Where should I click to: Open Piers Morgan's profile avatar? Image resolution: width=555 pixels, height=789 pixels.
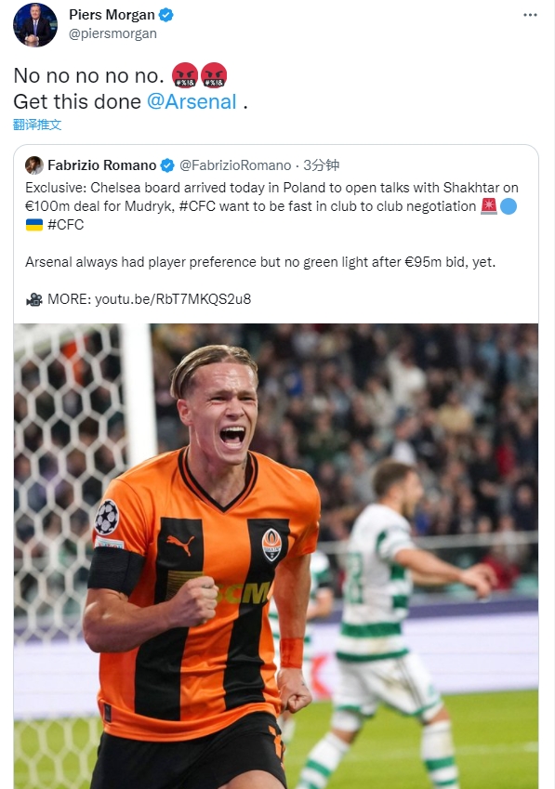coord(34,25)
